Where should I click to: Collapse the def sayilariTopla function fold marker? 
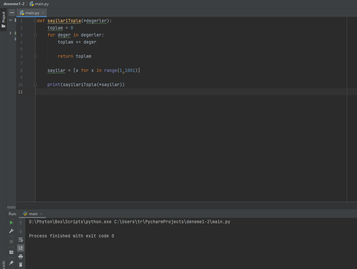point(35,21)
